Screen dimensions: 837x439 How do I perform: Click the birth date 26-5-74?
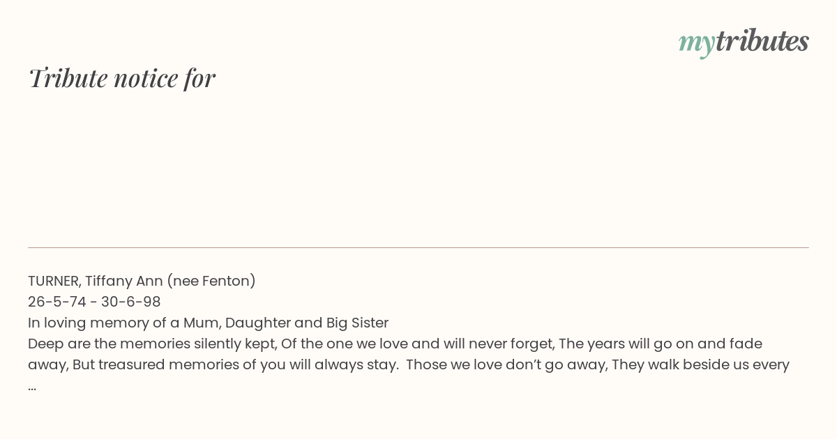pyautogui.click(x=58, y=302)
